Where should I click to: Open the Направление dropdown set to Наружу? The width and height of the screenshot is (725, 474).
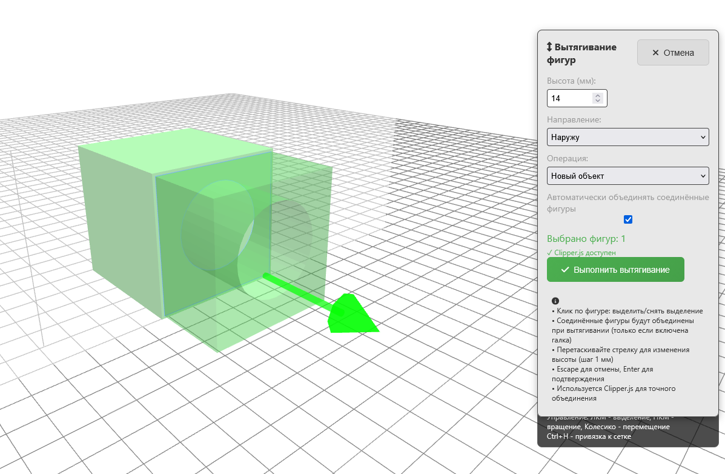627,137
